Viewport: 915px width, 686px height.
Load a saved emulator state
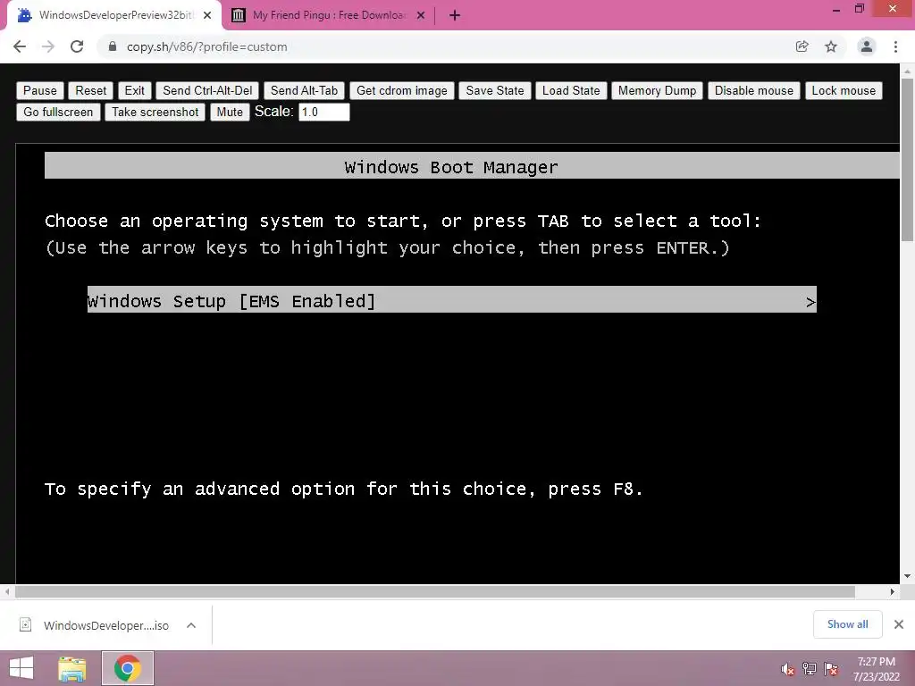tap(571, 90)
